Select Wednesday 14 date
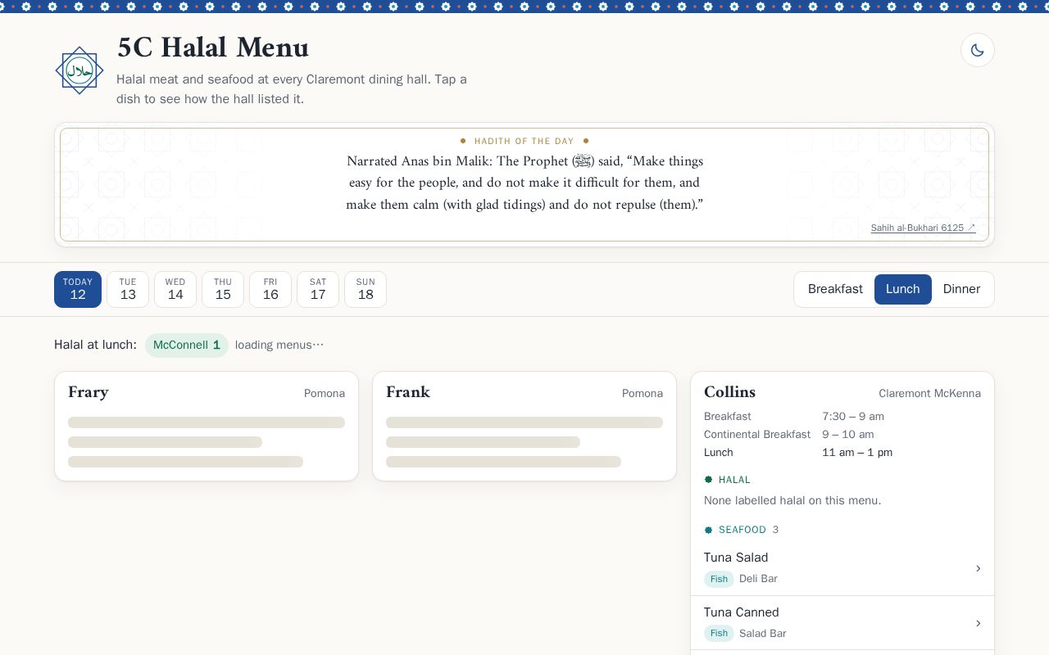 coord(175,289)
